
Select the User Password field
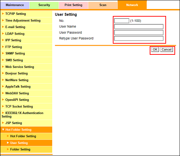pos(139,33)
